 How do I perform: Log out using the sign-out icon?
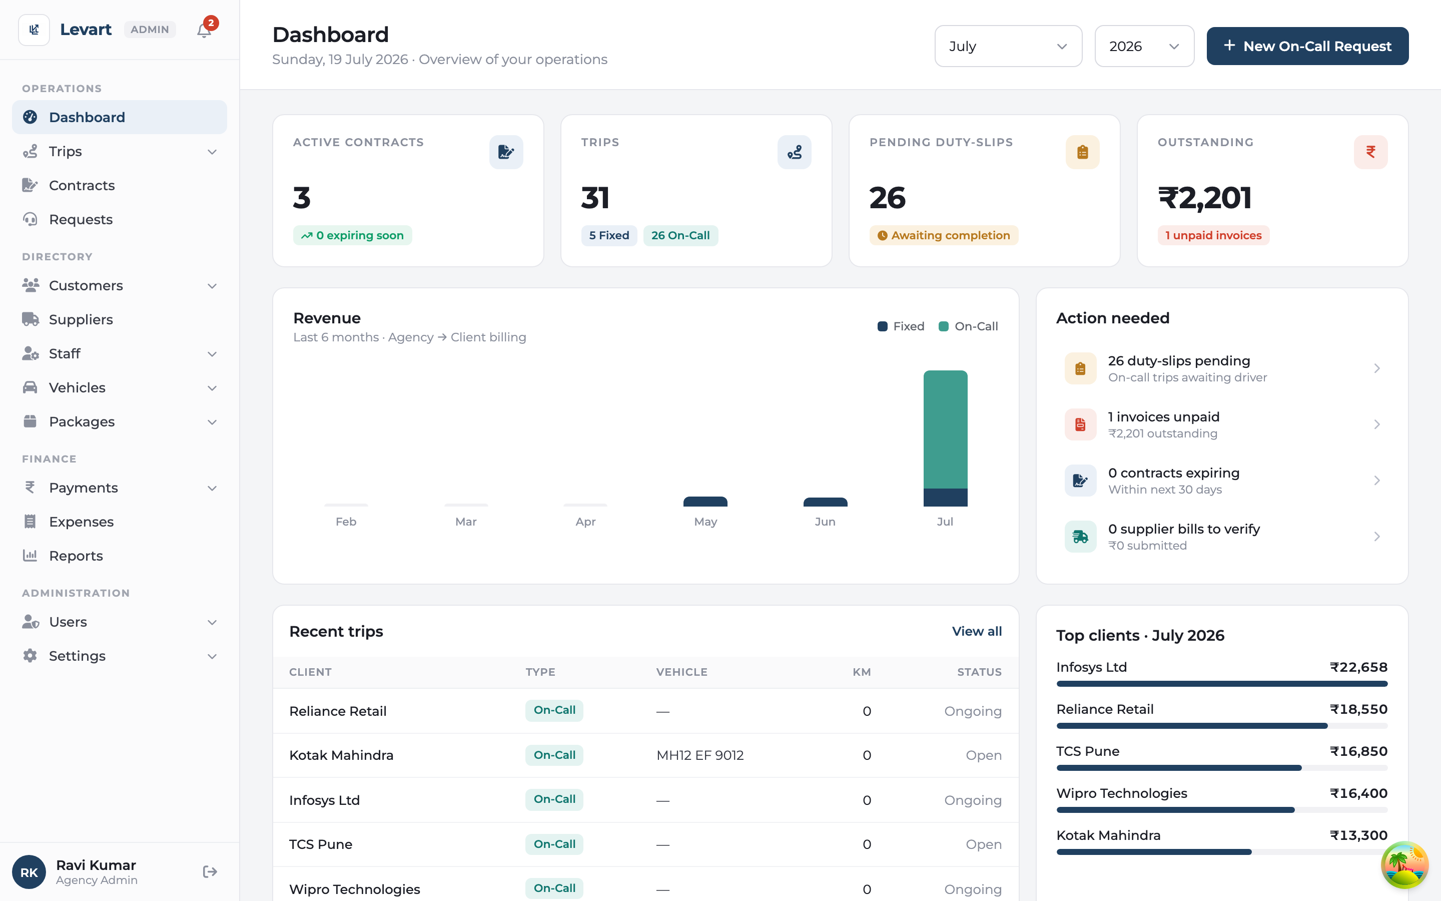coord(210,872)
